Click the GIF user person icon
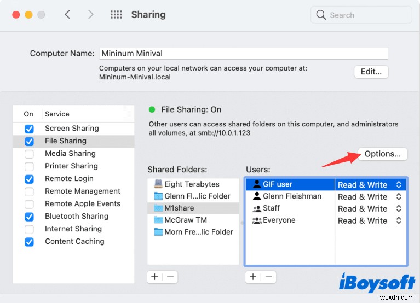 point(256,184)
